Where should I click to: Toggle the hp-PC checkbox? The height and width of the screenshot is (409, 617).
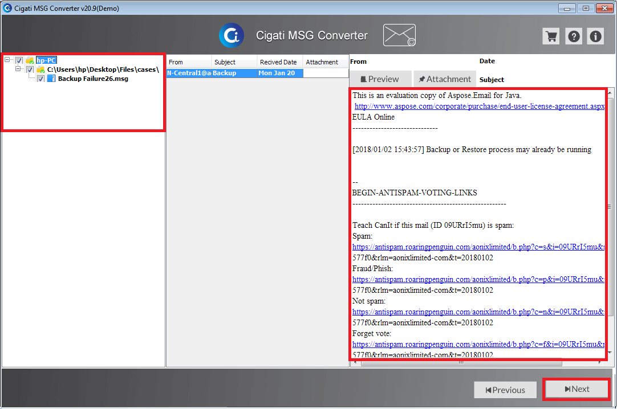click(x=19, y=60)
